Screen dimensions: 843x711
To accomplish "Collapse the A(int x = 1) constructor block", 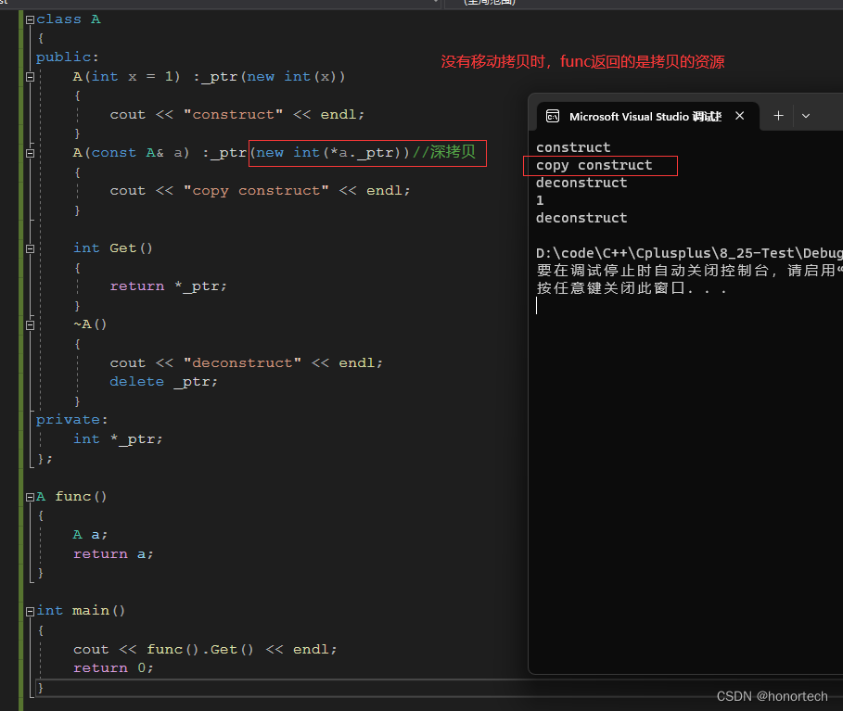I will coord(30,77).
